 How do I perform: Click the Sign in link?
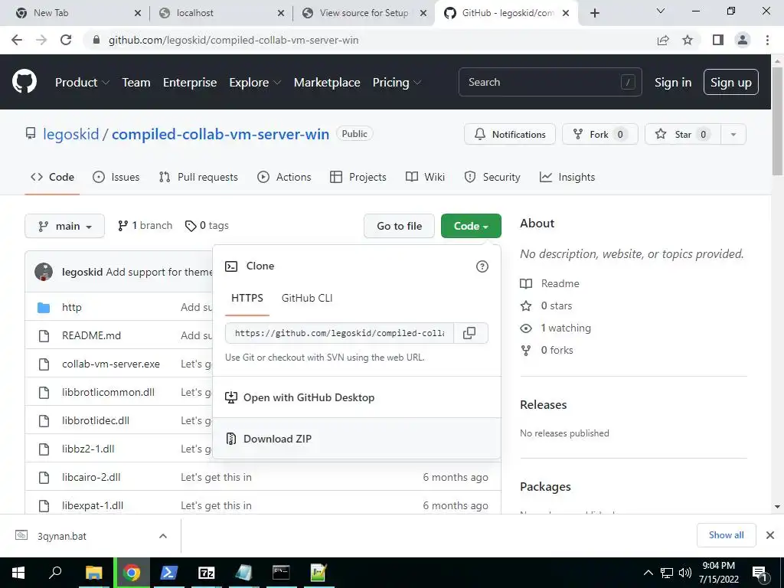tap(673, 82)
